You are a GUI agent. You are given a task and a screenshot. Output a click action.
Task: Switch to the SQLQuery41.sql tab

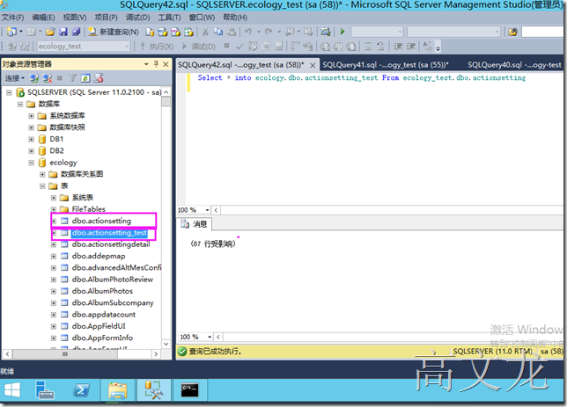coord(386,65)
